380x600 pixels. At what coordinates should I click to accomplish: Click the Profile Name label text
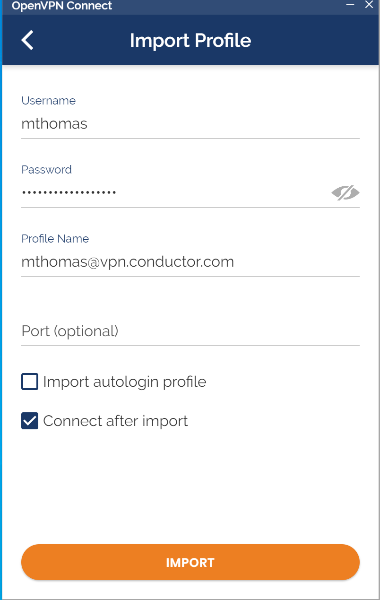55,239
